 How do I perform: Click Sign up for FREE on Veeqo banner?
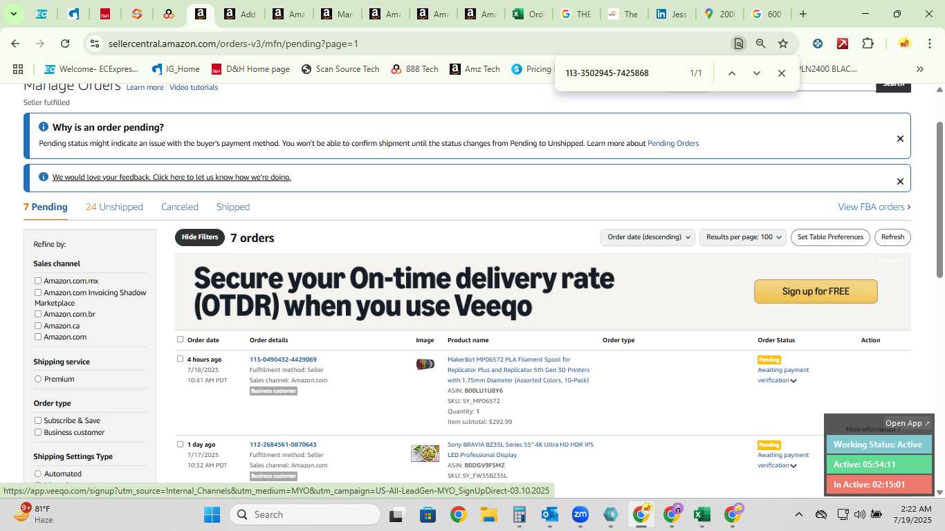point(816,291)
